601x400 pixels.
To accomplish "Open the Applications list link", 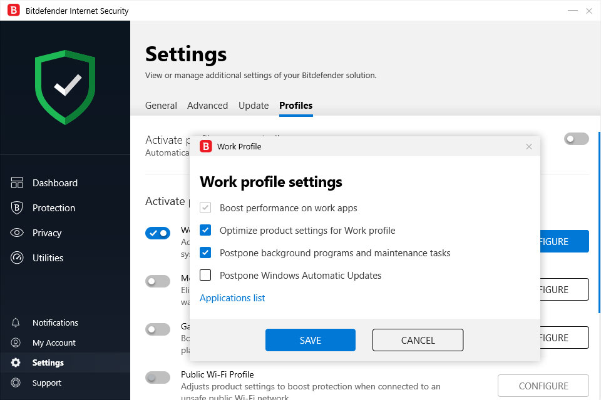I will point(232,298).
